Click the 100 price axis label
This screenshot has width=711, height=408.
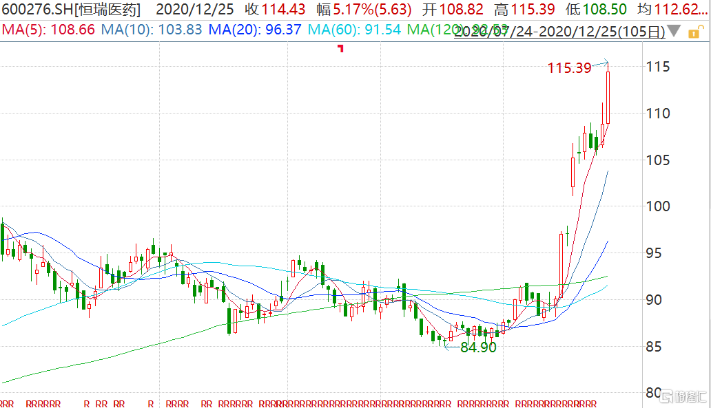(657, 206)
